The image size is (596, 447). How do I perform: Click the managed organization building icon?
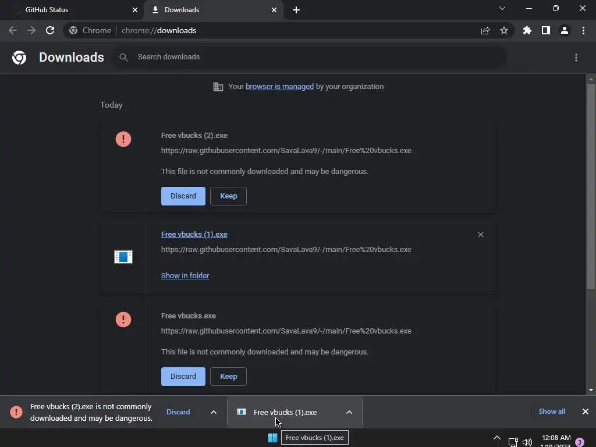[x=218, y=87]
